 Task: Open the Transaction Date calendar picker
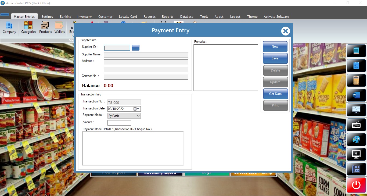(x=135, y=109)
